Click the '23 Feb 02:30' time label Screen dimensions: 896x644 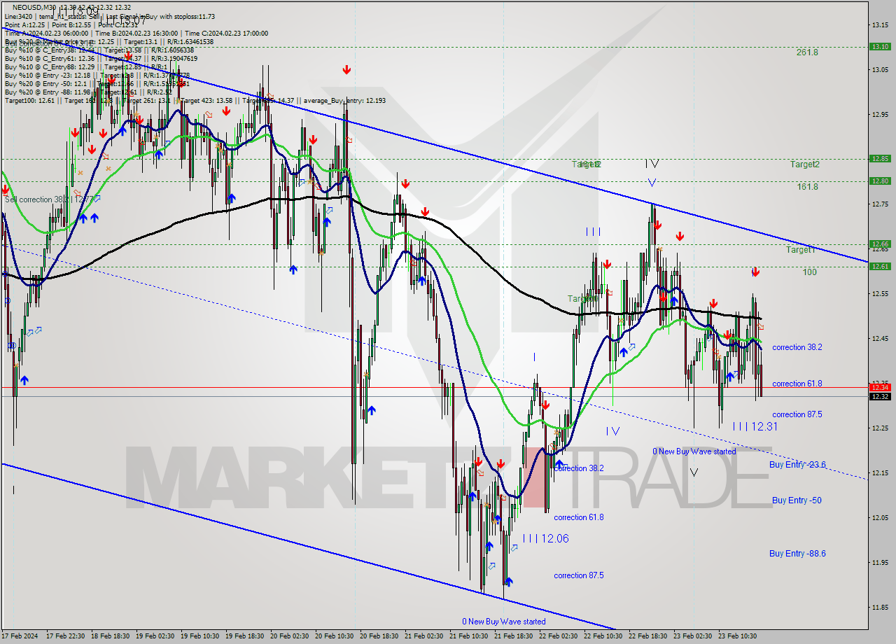(x=693, y=636)
